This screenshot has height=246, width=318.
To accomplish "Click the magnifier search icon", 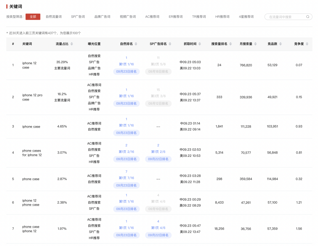I will point(307,17).
